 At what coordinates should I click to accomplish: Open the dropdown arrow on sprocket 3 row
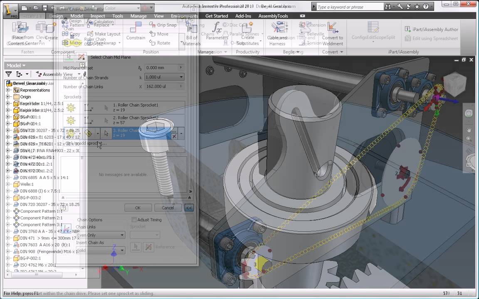pyautogui.click(x=181, y=133)
